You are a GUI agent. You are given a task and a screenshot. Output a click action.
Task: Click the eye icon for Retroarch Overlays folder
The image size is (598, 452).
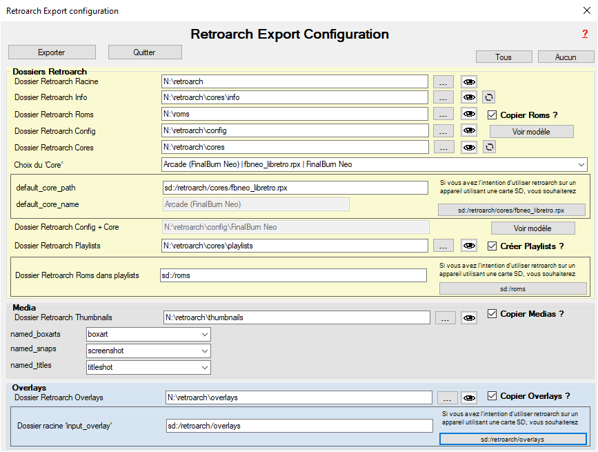click(469, 397)
